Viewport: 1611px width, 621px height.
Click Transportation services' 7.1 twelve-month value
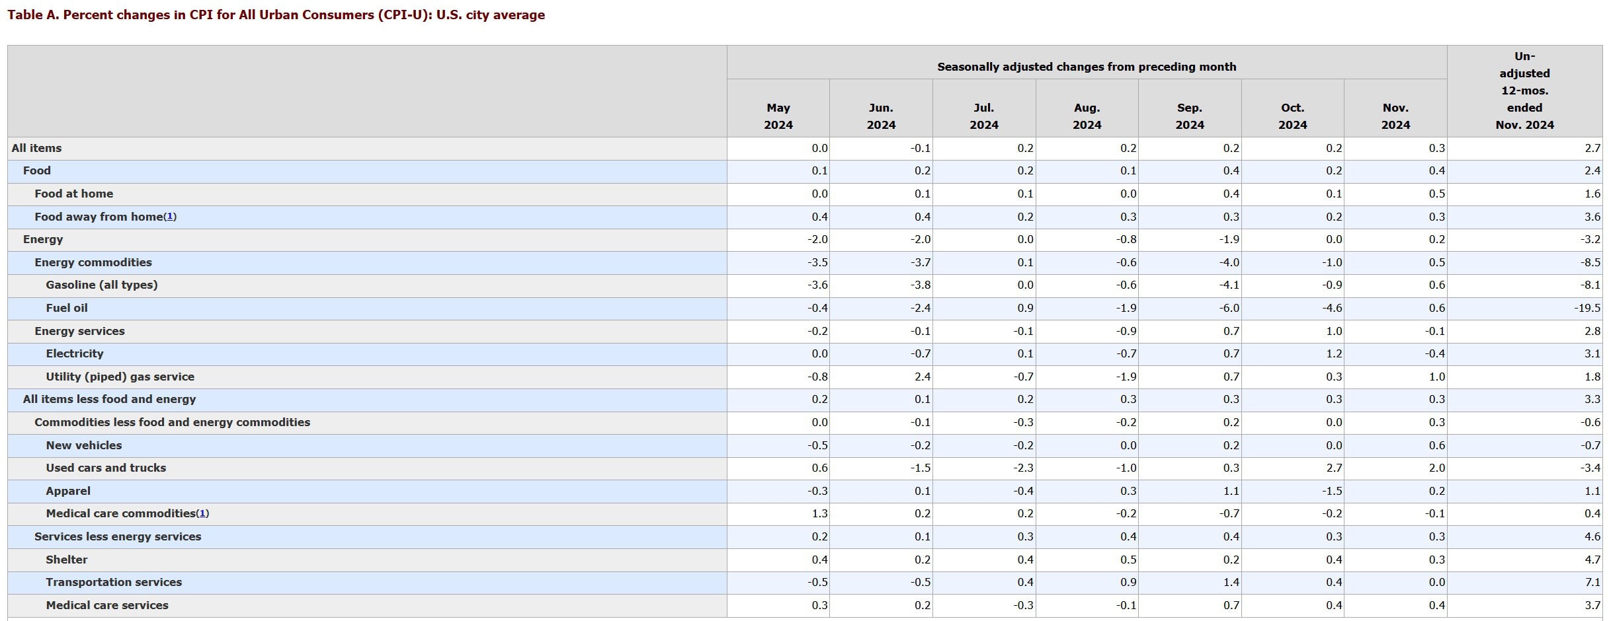point(1592,582)
